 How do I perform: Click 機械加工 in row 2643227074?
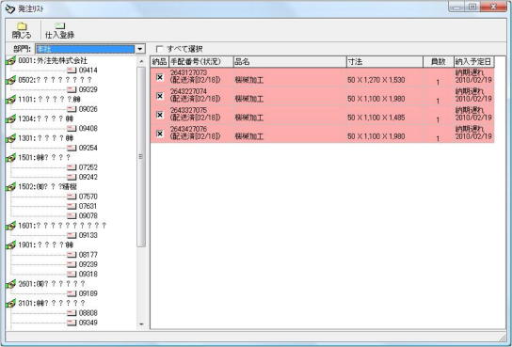[x=249, y=99]
